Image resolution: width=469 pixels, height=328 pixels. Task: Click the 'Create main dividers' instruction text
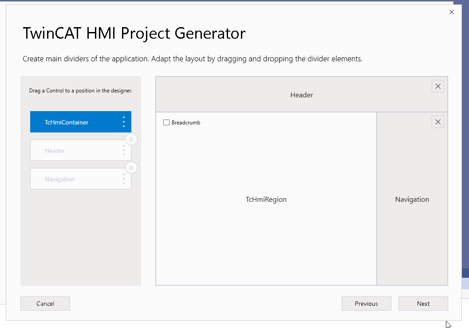click(193, 59)
